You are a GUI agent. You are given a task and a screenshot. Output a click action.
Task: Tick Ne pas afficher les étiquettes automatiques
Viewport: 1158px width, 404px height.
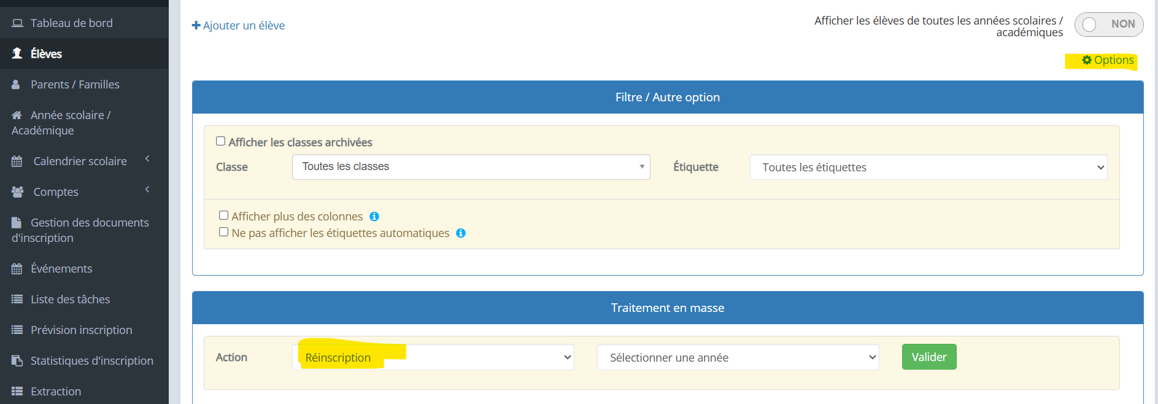(224, 232)
